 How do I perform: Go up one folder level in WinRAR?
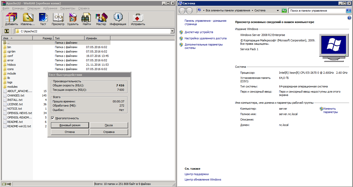[7, 31]
